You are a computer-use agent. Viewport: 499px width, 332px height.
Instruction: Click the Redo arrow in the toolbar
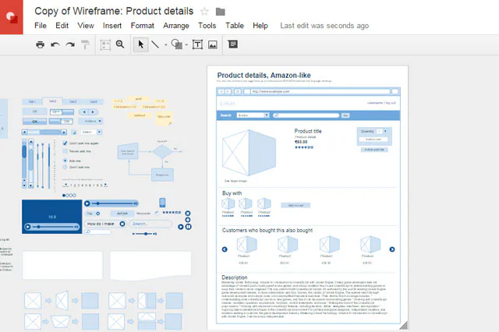(70, 45)
